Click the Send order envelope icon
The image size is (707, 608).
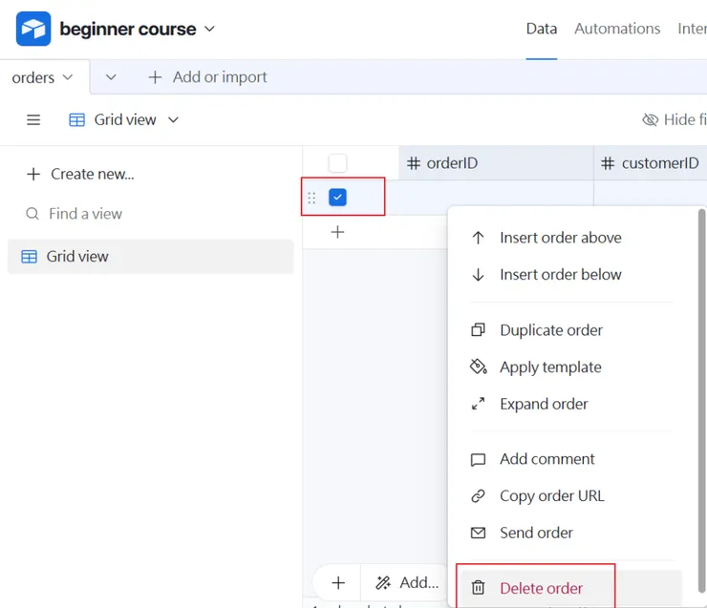pos(479,533)
